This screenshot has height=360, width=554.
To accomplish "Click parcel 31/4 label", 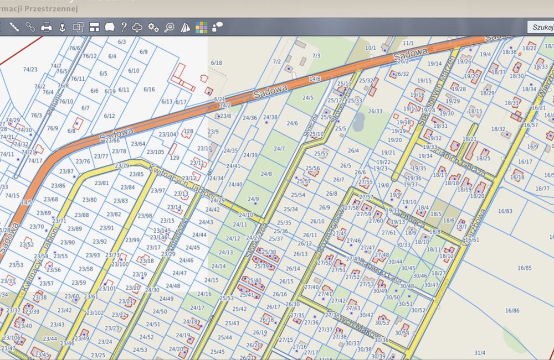I will pyautogui.click(x=480, y=353).
